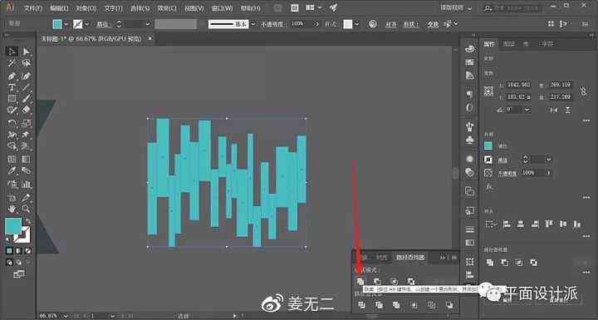Select the Eraser tool
This screenshot has width=598, height=320.
(26, 111)
